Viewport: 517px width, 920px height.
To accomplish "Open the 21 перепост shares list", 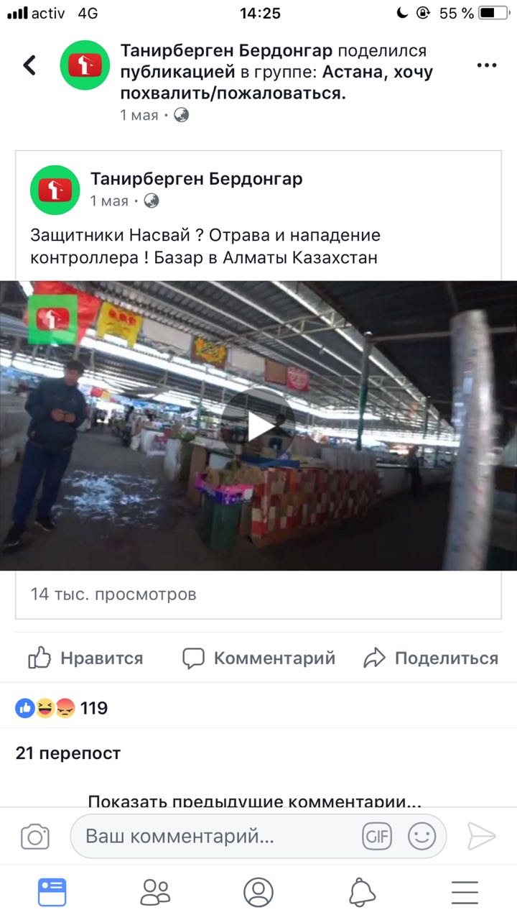I will (x=68, y=753).
